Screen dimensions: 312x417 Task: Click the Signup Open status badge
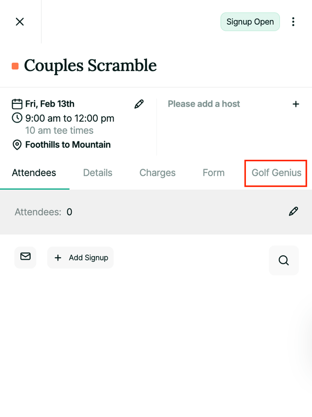250,22
